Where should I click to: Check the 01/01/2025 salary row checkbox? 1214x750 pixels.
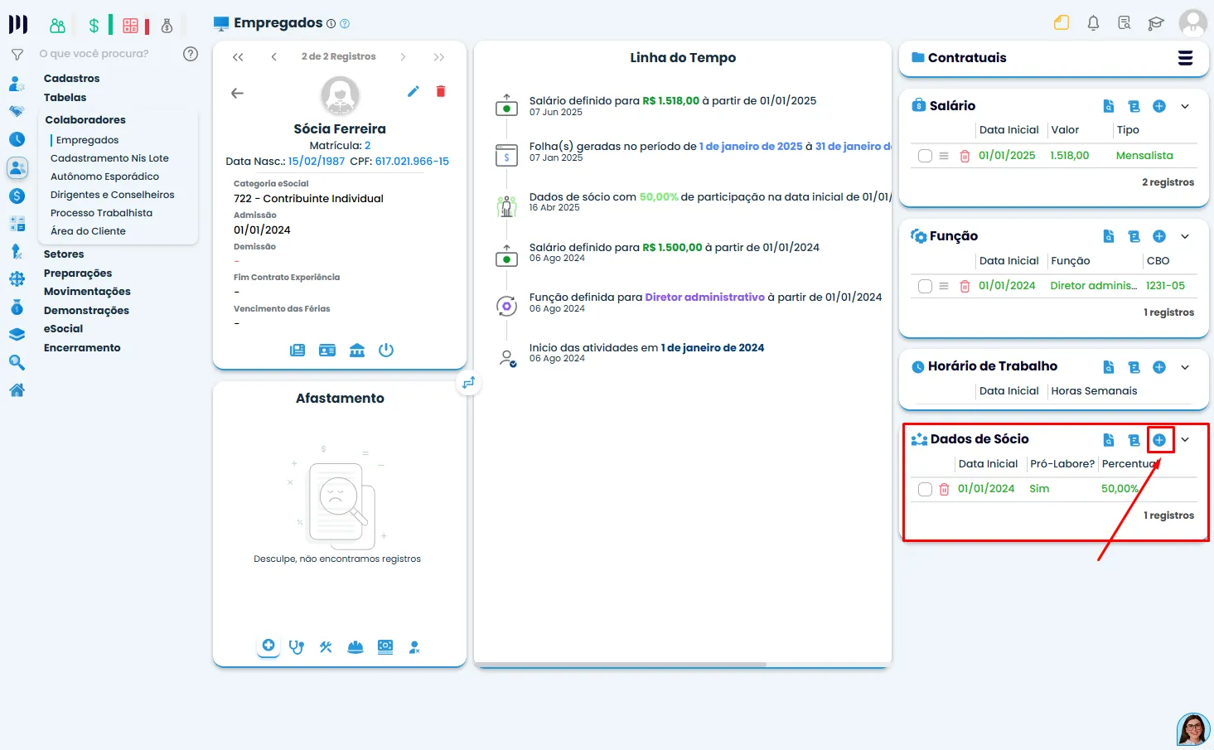click(x=925, y=156)
